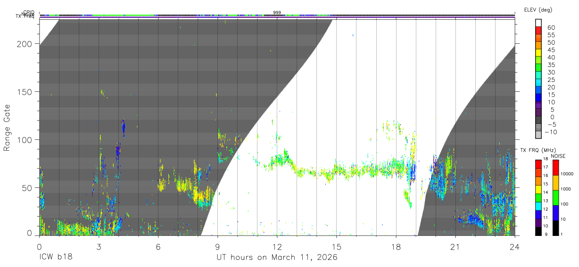
Task: Click the white top cap of the ELEV colorbar
Action: pyautogui.click(x=538, y=22)
